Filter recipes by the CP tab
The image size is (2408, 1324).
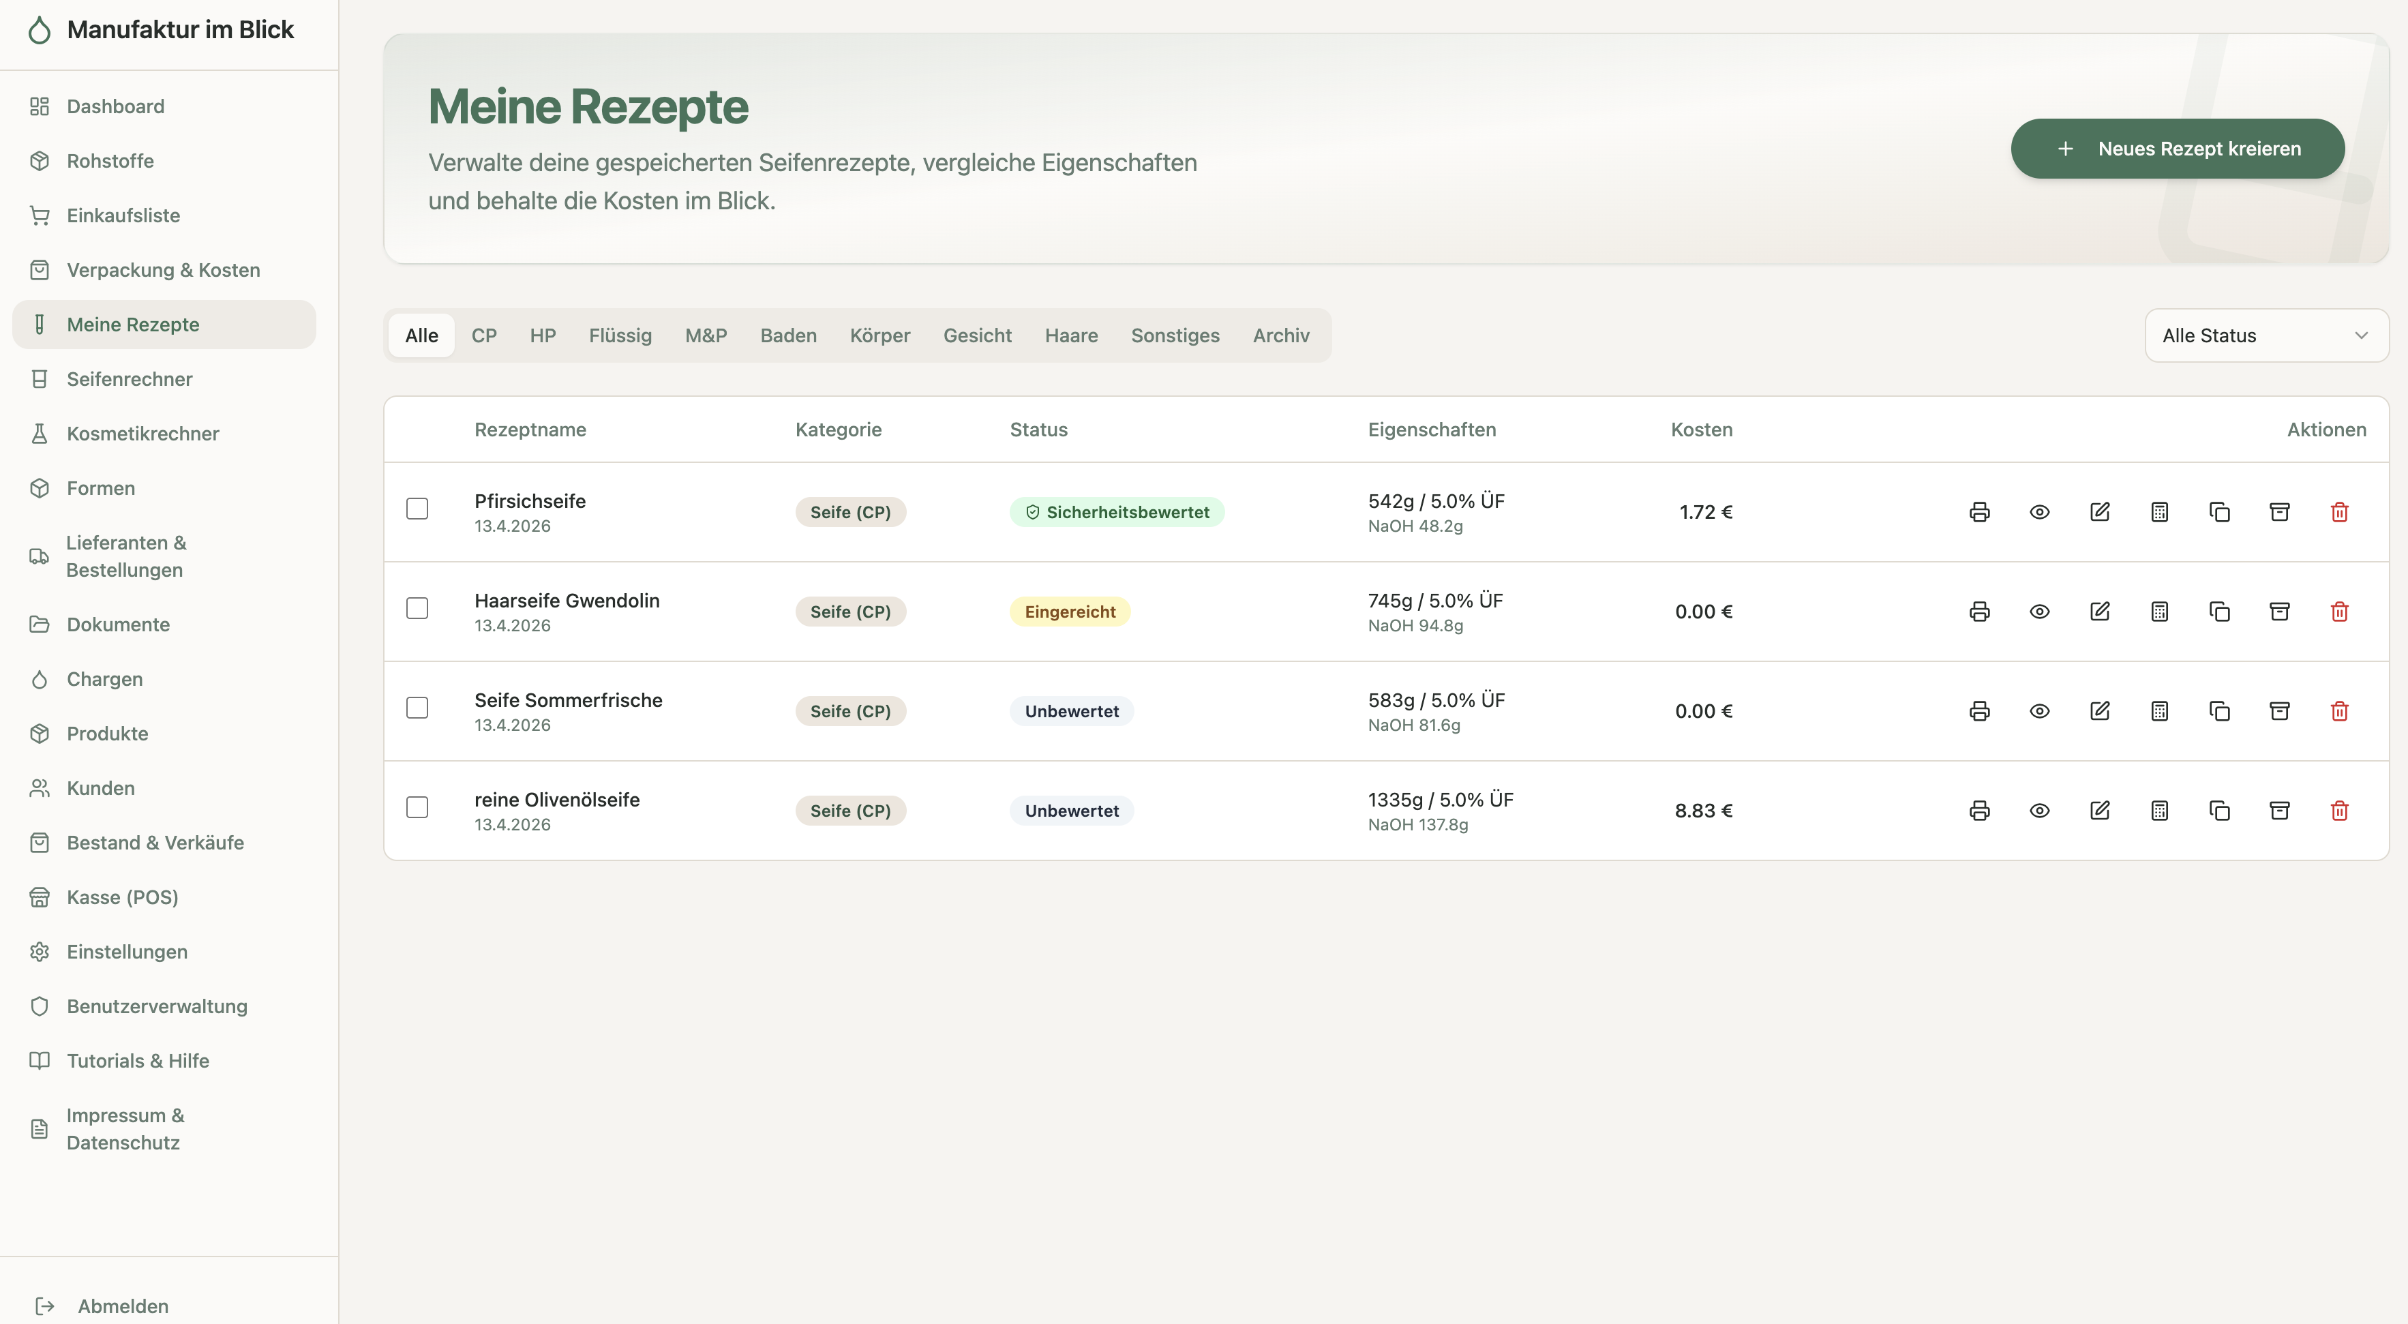[484, 335]
